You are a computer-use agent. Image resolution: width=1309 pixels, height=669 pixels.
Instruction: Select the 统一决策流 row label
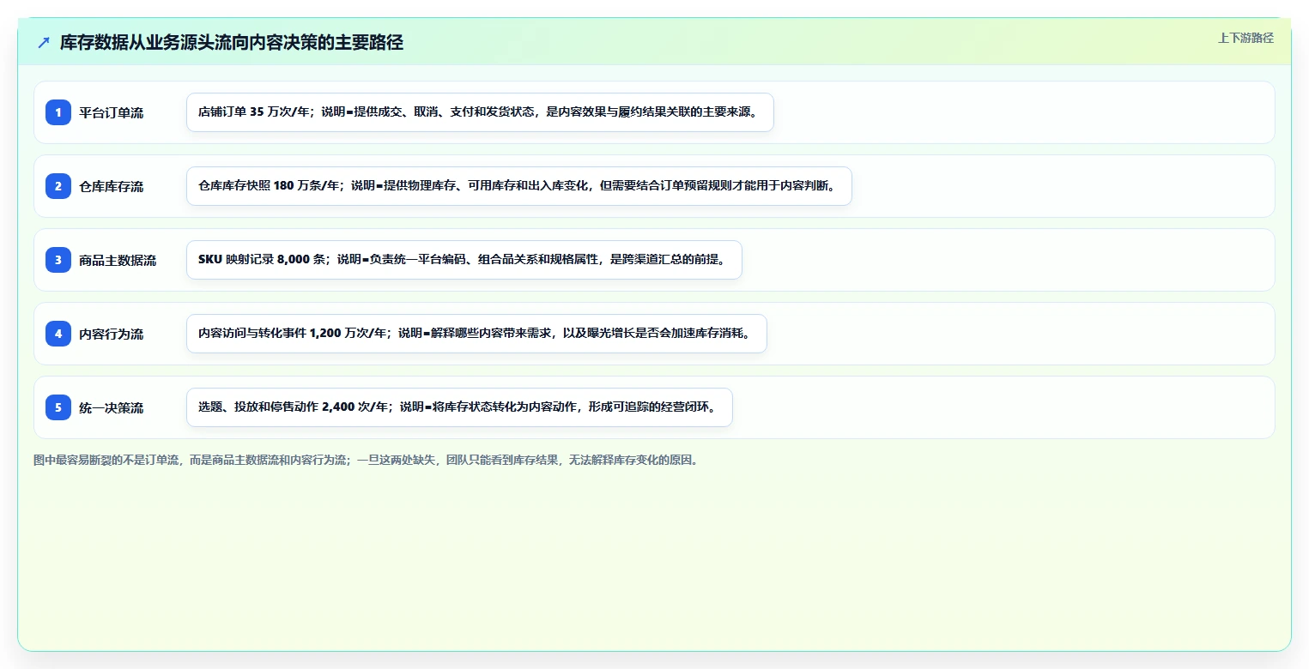[x=112, y=407]
